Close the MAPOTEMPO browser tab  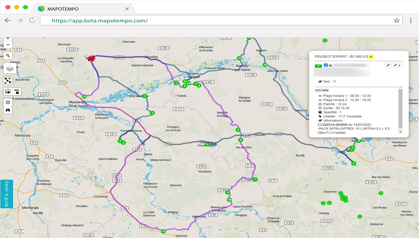(x=127, y=9)
